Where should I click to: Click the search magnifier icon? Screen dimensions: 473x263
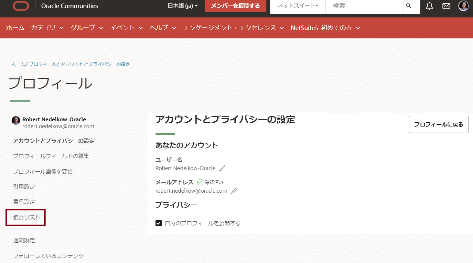[408, 6]
